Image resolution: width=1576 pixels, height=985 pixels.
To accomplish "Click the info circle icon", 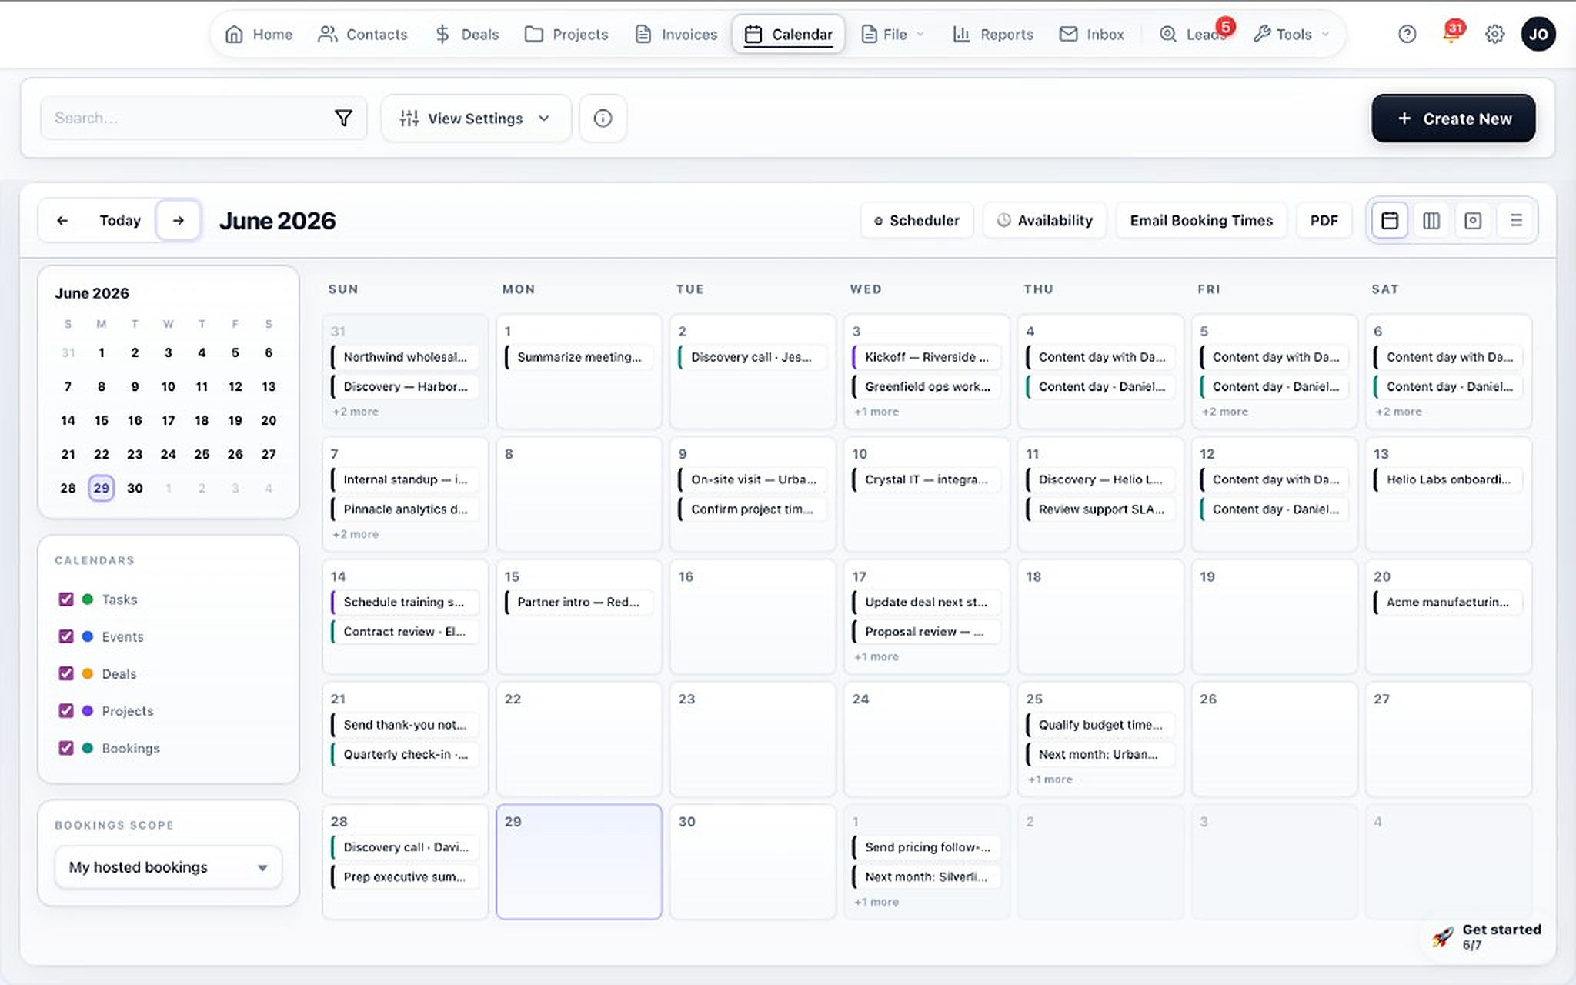I will click(603, 118).
